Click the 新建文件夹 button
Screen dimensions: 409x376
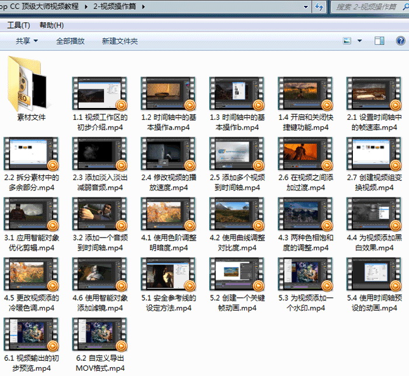pos(120,41)
